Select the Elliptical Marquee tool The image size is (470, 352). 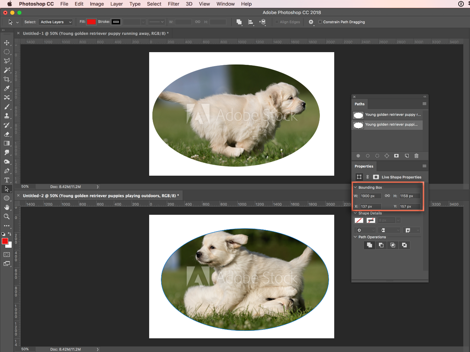[x=7, y=52]
